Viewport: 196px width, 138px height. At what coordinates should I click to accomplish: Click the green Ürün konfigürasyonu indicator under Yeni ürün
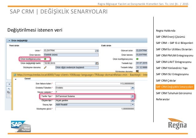tap(45, 59)
